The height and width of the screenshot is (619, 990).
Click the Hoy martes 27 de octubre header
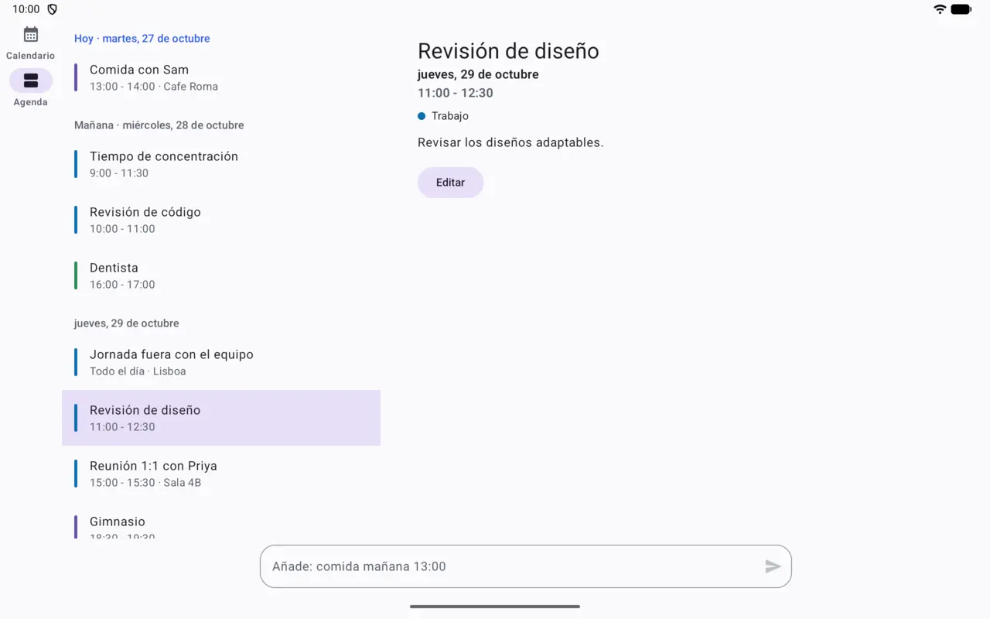142,39
